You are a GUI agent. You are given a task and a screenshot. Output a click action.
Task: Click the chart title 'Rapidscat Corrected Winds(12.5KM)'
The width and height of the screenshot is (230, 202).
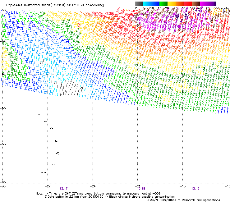(x=36, y=5)
